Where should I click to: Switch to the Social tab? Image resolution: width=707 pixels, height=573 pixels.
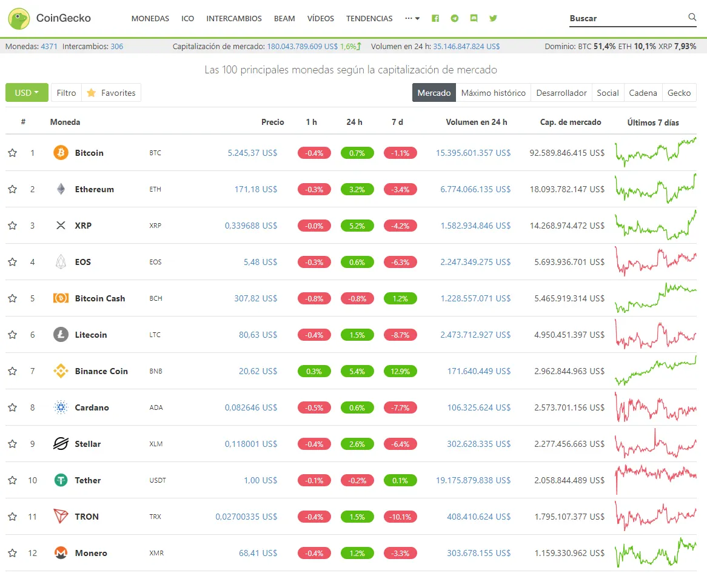point(608,93)
